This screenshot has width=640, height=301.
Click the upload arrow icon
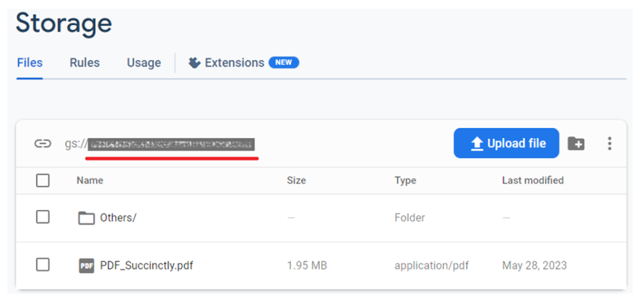click(x=477, y=143)
